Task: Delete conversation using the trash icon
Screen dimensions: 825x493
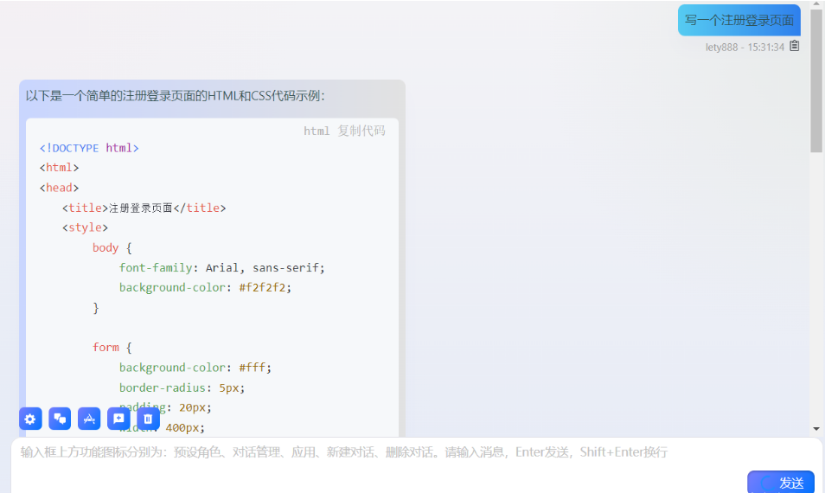Action: tap(148, 419)
